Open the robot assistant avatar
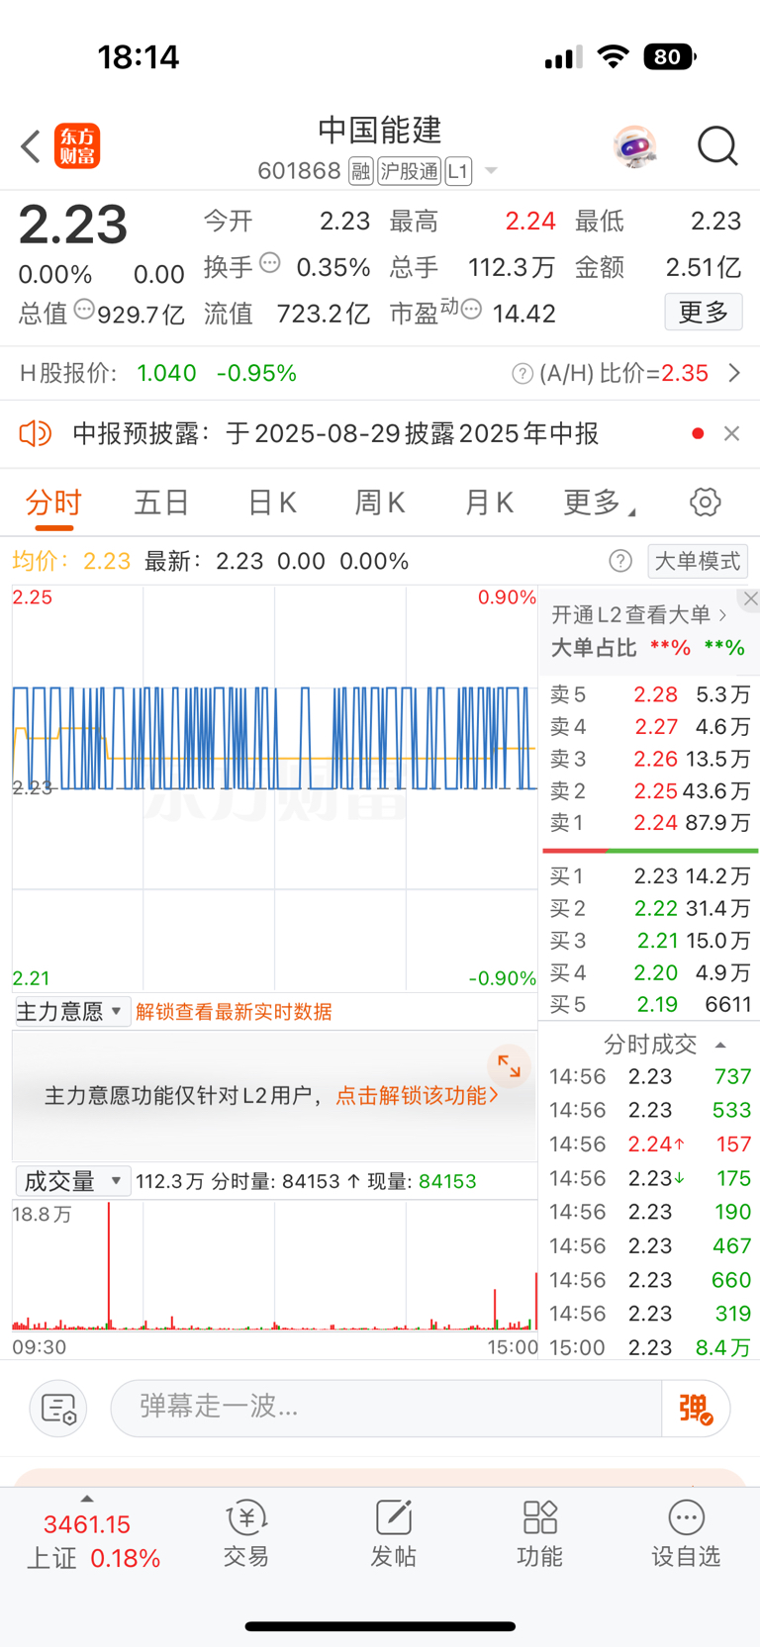Image resolution: width=761 pixels, height=1647 pixels. pos(634,146)
